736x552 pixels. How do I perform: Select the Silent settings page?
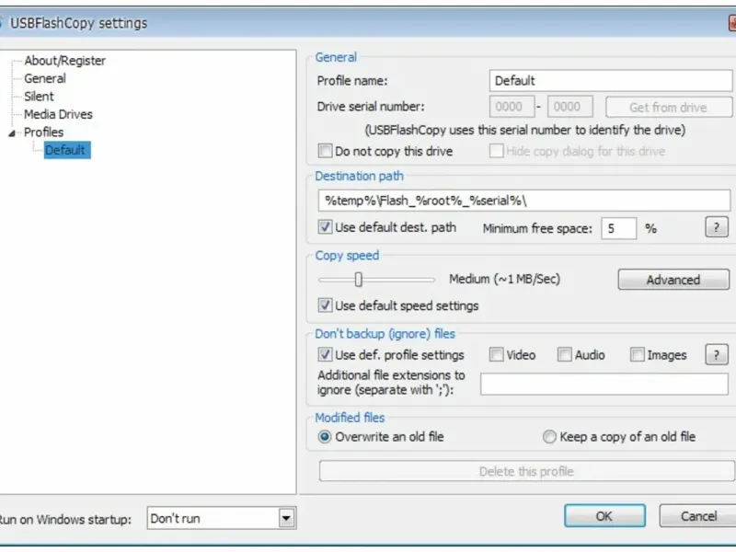pos(39,97)
